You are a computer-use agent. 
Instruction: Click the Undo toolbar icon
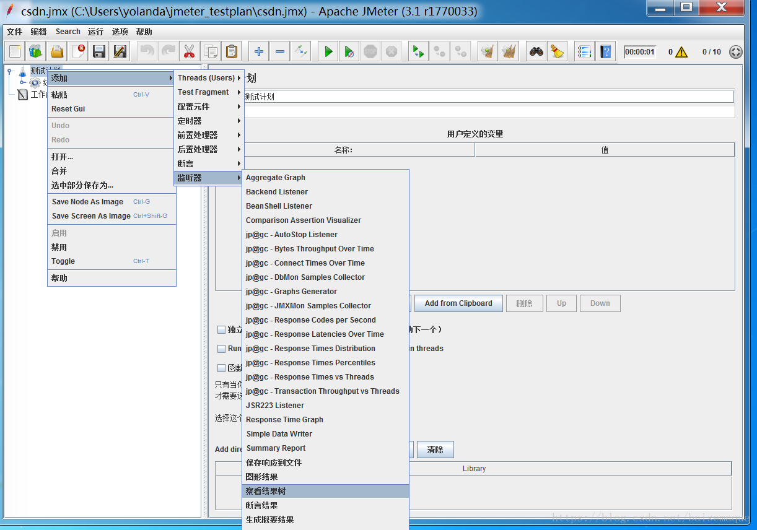click(x=147, y=51)
